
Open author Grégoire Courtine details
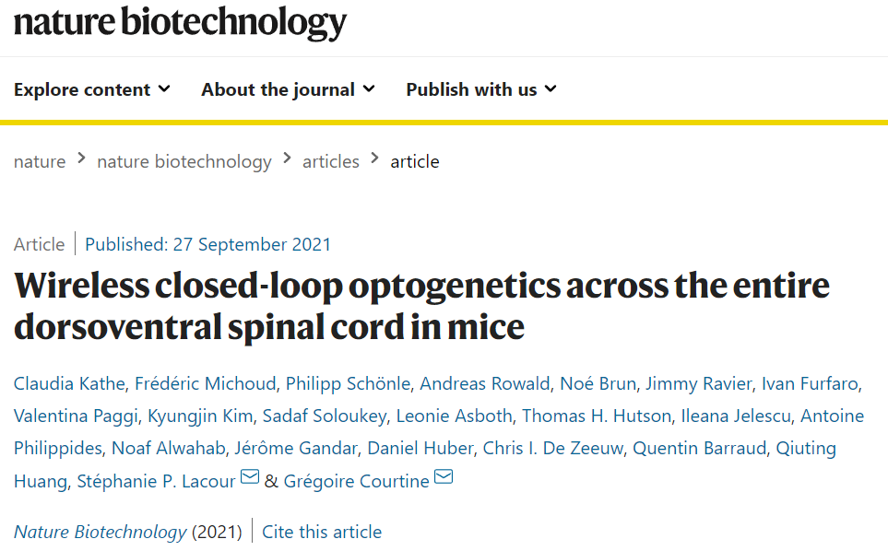(x=356, y=481)
